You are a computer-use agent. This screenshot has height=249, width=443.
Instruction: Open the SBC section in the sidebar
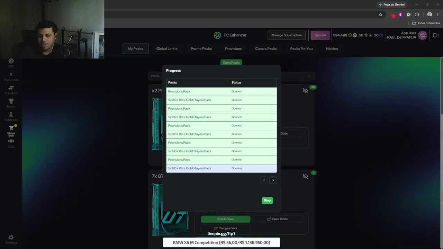pyautogui.click(x=11, y=63)
